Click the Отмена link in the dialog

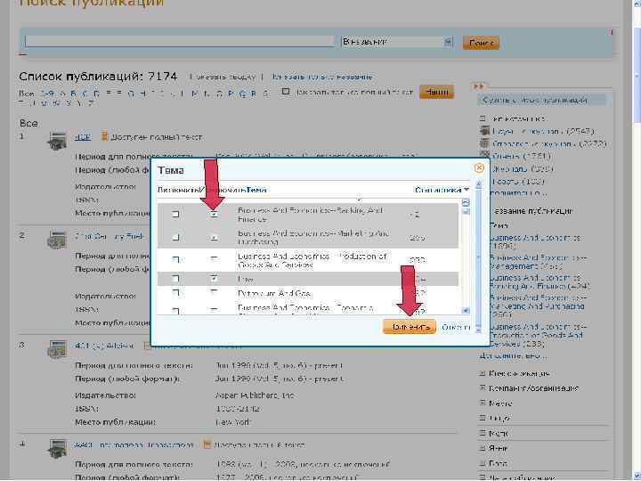point(456,327)
